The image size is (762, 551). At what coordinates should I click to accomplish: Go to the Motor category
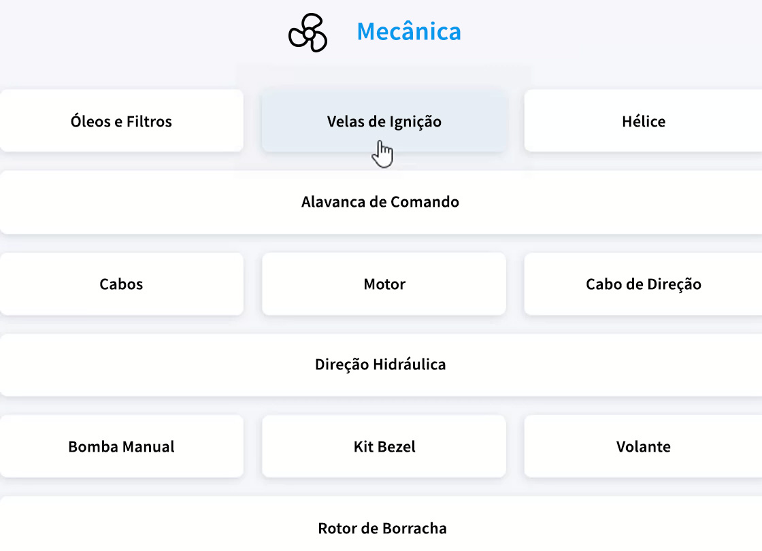(384, 284)
